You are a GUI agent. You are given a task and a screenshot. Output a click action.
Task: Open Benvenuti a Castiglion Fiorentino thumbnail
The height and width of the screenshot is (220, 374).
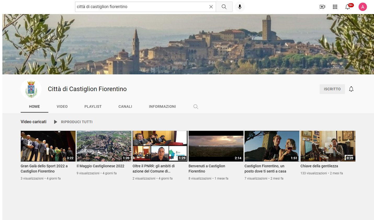[x=216, y=146]
